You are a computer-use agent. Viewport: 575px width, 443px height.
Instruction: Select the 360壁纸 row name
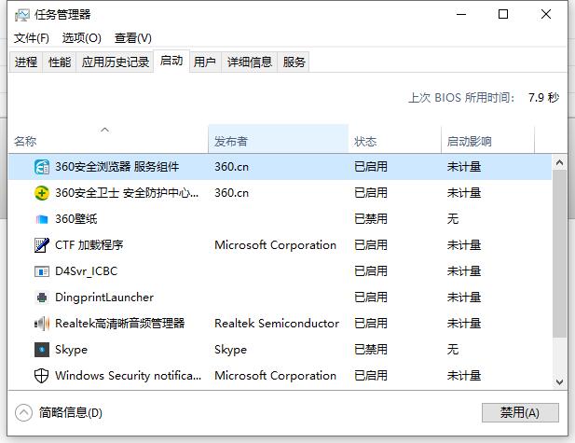click(x=75, y=219)
